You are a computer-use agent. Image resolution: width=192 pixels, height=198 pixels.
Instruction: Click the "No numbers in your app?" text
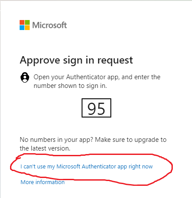56,140
